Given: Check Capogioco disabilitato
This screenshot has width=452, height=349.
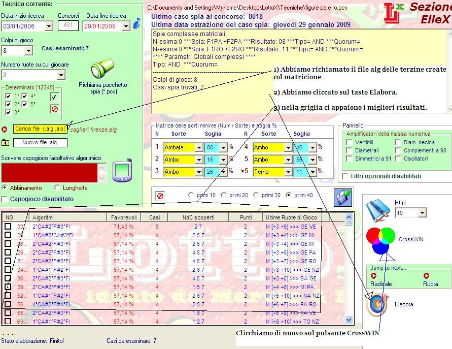Looking at the screenshot, I should pyautogui.click(x=5, y=199).
